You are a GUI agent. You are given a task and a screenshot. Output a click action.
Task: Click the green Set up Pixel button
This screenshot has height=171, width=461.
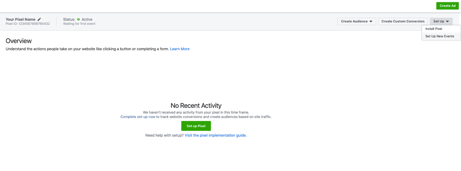(x=196, y=126)
